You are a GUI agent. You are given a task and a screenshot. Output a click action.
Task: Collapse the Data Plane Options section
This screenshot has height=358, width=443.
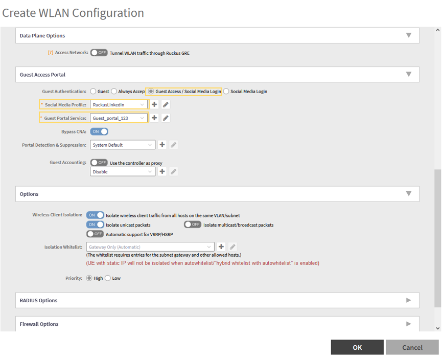point(409,35)
